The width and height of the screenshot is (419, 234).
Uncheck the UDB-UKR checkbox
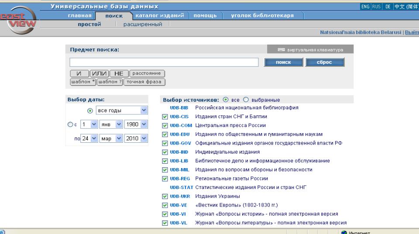tap(165, 196)
